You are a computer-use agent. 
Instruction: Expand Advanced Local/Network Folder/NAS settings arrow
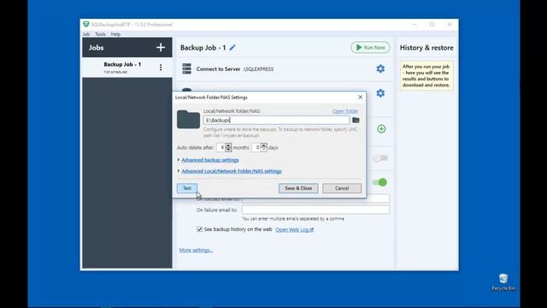[x=179, y=171]
